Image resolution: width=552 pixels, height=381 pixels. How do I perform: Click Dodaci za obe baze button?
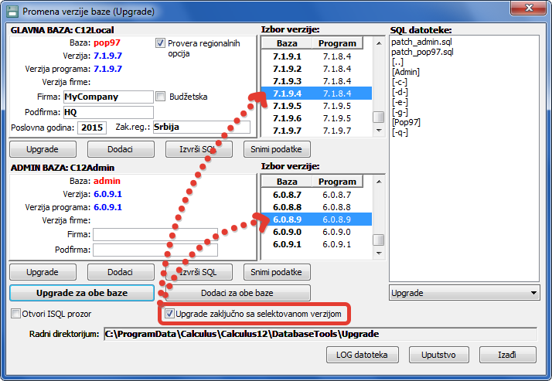pyautogui.click(x=237, y=293)
